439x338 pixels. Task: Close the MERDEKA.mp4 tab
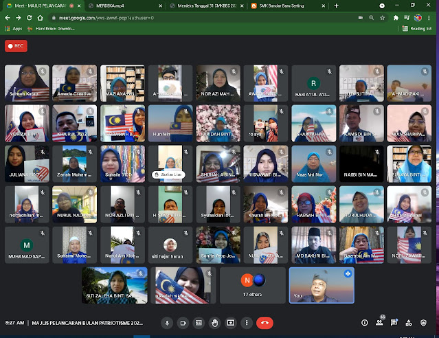coord(160,5)
